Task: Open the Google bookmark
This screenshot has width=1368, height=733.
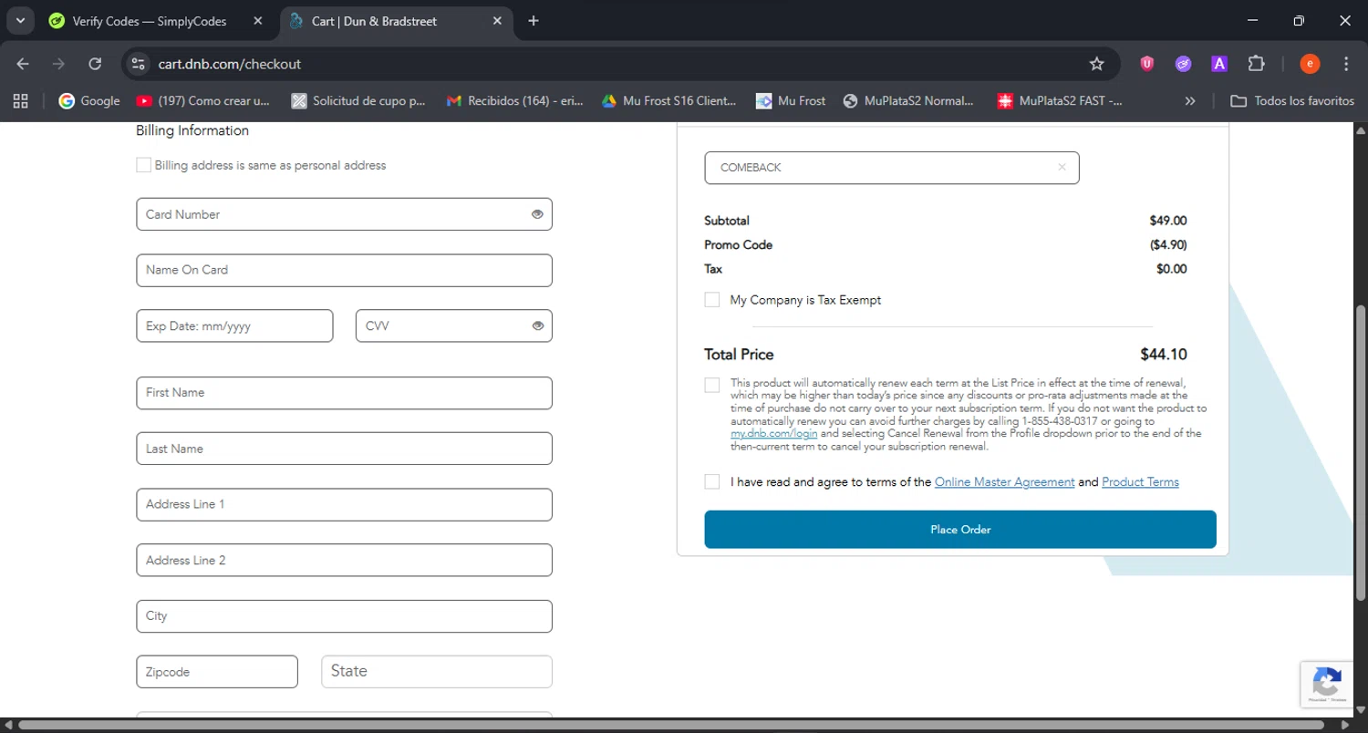Action: (89, 101)
